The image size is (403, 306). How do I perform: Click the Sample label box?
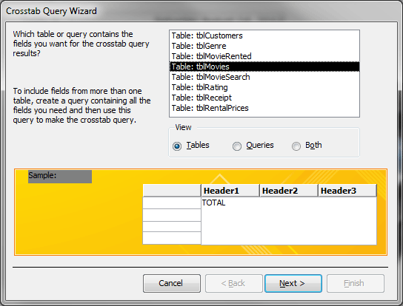point(60,177)
